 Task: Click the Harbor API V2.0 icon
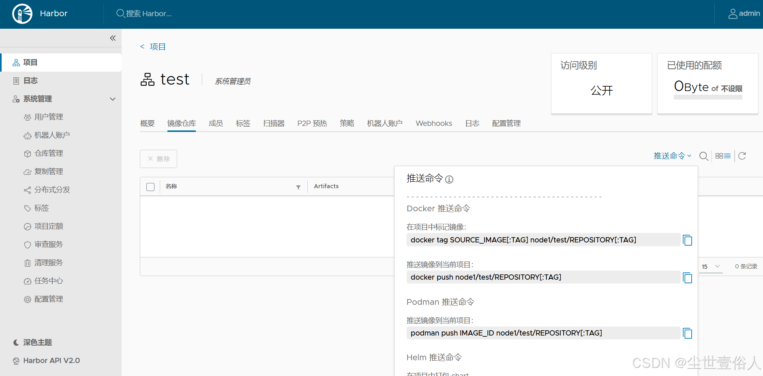[16, 361]
